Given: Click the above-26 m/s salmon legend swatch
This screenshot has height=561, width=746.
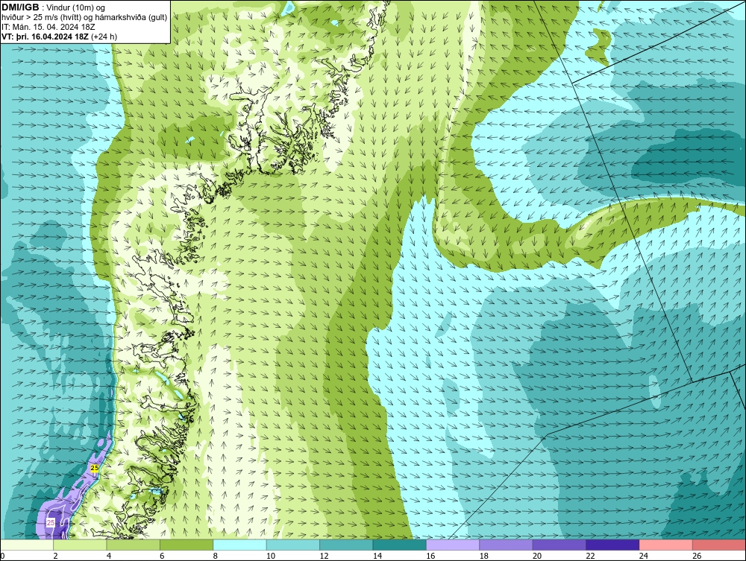Looking at the screenshot, I should point(719,545).
